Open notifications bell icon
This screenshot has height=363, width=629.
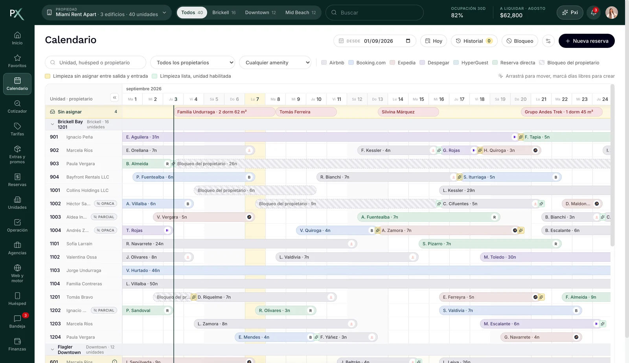[594, 13]
